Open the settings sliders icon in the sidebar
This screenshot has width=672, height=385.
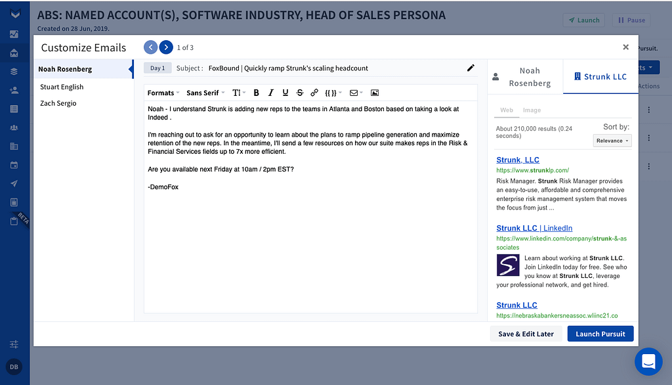click(x=14, y=344)
